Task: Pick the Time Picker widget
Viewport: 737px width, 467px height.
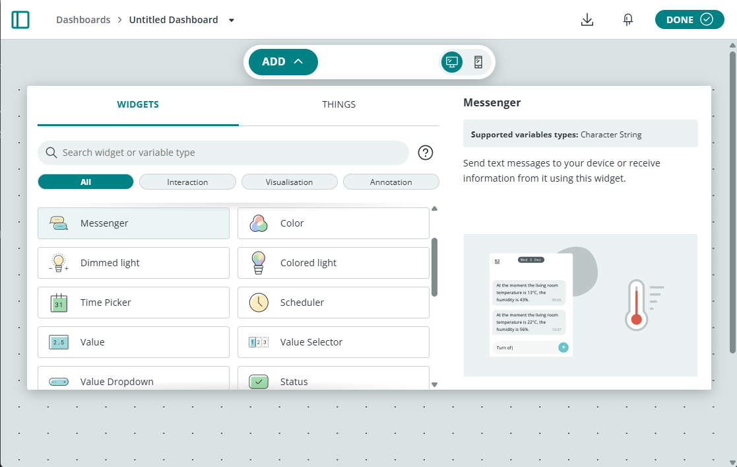Action: pos(133,303)
